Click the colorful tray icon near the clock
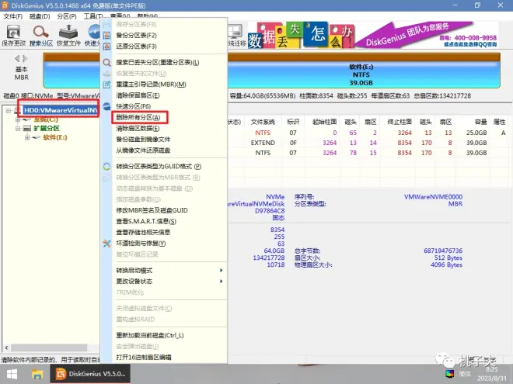This screenshot has width=513, height=384. coord(450,374)
